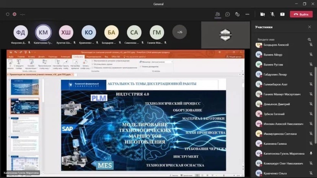Open the three-dots more actions menu
Image resolution: width=317 pixels, height=178 pixels.
coord(247,14)
